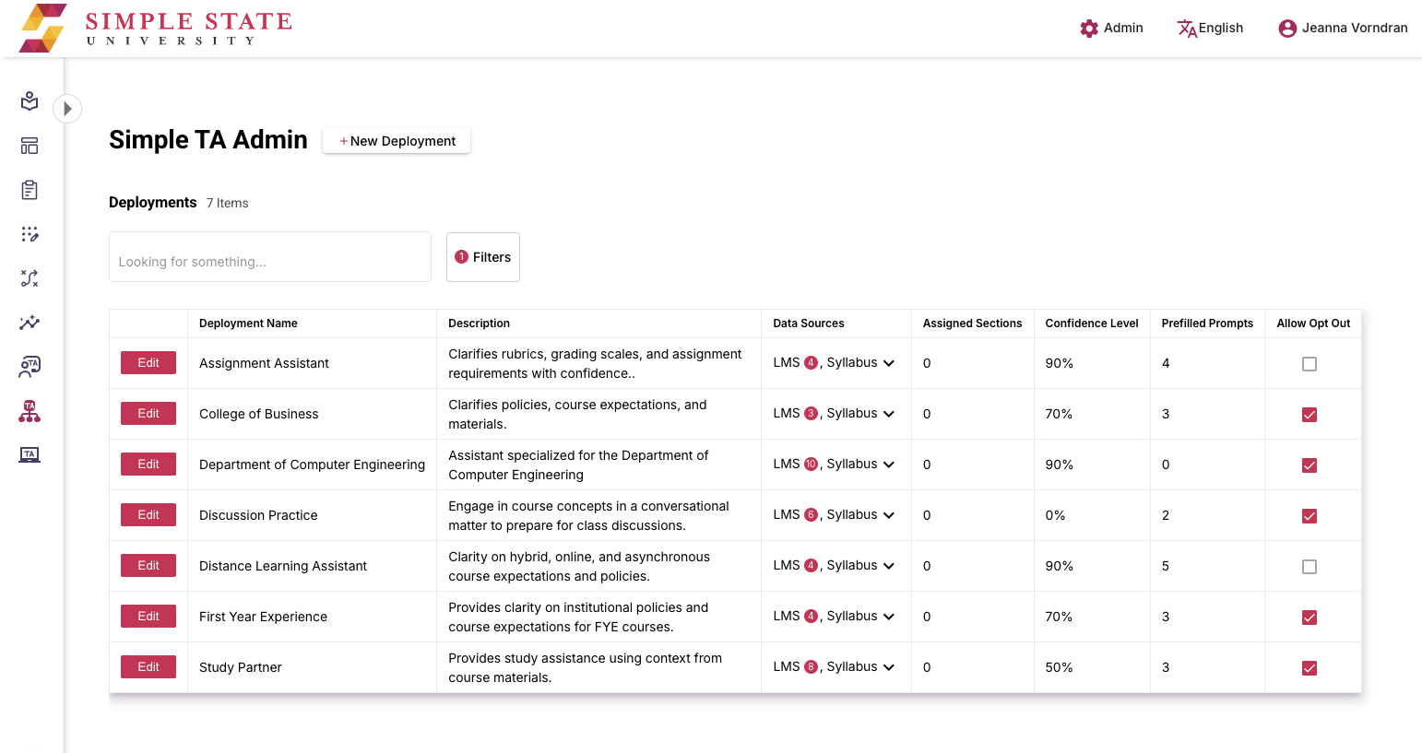
Task: Click the book reader icon in sidebar
Action: pyautogui.click(x=30, y=101)
